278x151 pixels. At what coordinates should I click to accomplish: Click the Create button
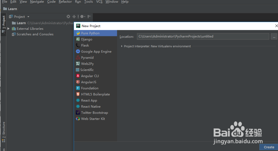(x=269, y=147)
